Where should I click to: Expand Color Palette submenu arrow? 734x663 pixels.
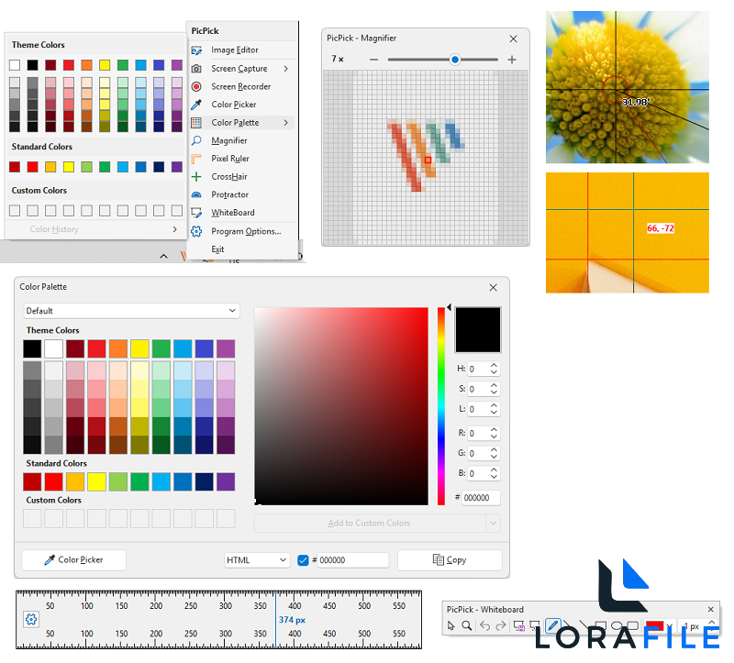tap(285, 123)
